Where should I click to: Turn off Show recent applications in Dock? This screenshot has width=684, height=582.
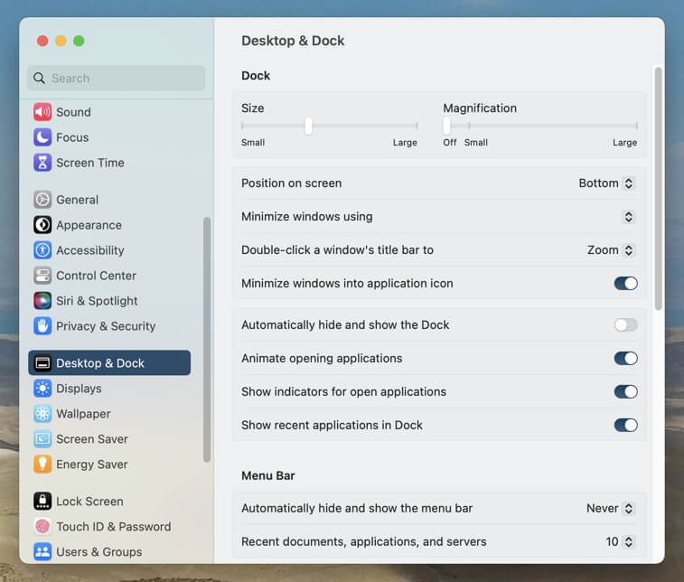pos(625,426)
